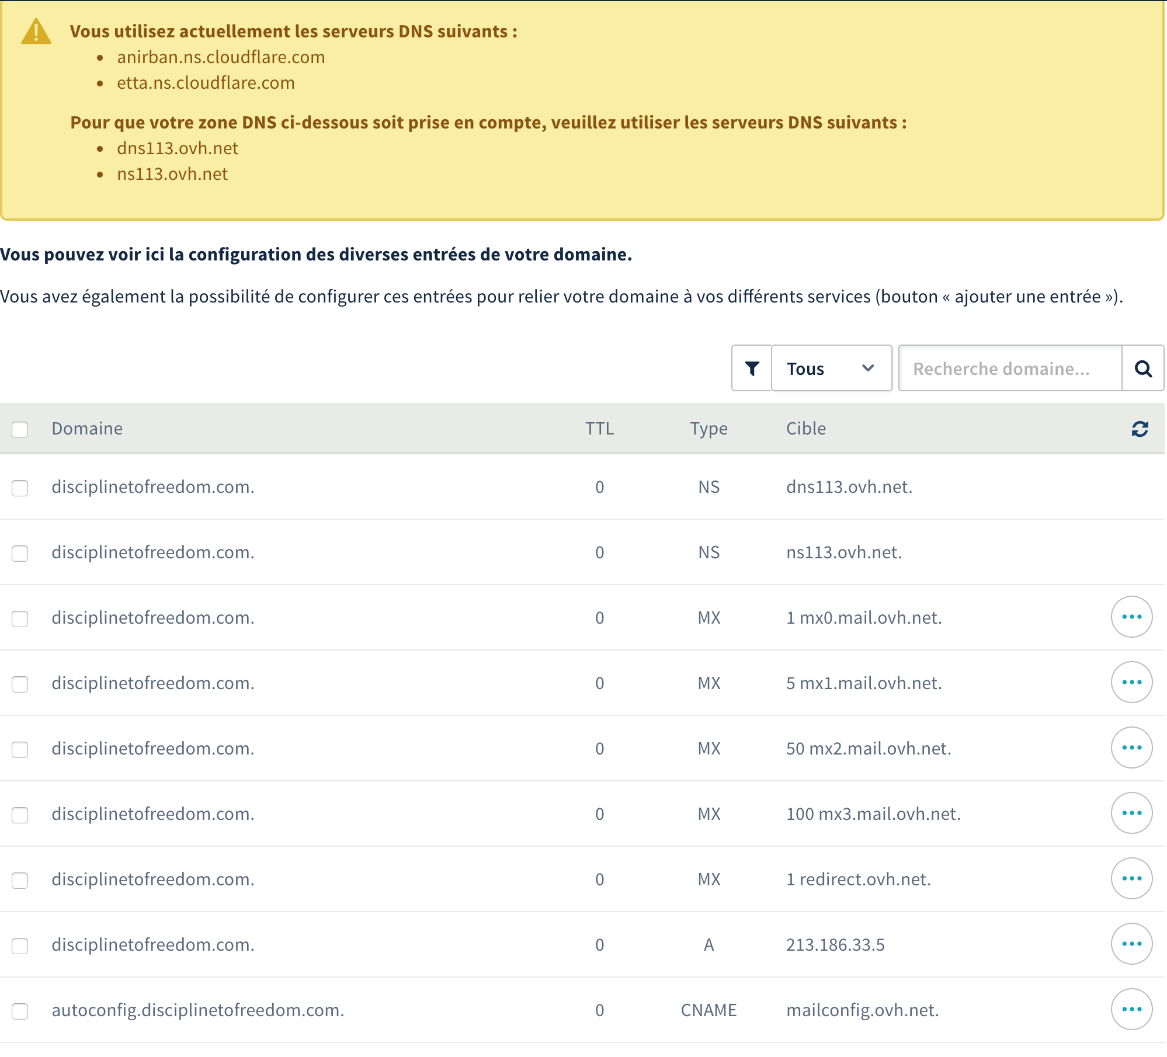1167x1057 pixels.
Task: Click into the Recherche domaine search field
Action: point(1009,368)
